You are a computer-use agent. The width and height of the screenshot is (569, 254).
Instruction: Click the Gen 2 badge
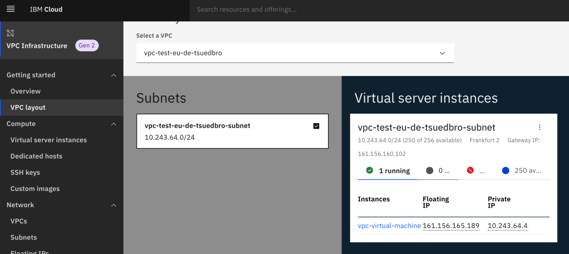coord(87,45)
